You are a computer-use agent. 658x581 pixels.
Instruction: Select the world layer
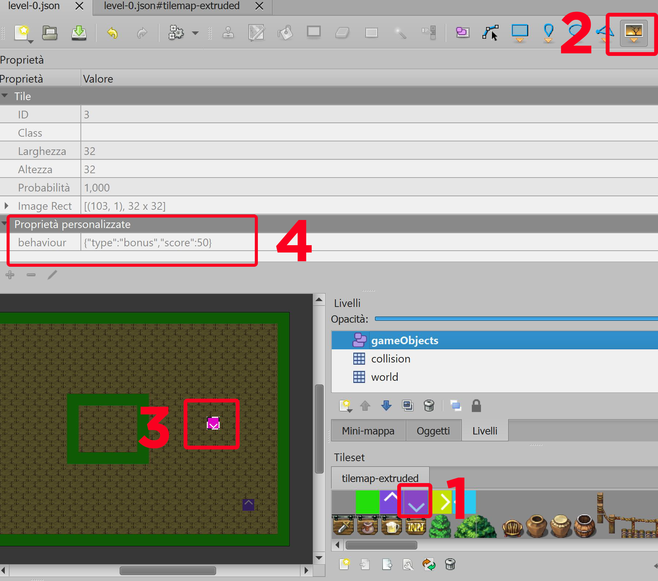pos(495,377)
